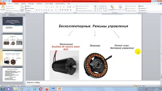Select the star shape in shapes gallery

click(105, 11)
